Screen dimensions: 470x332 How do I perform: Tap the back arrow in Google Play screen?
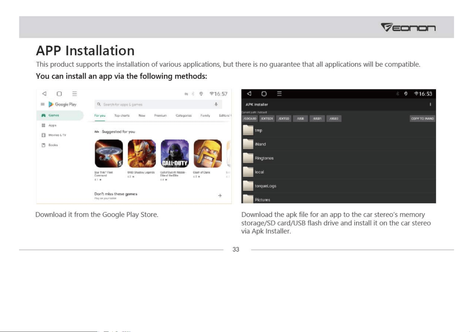[x=44, y=94]
